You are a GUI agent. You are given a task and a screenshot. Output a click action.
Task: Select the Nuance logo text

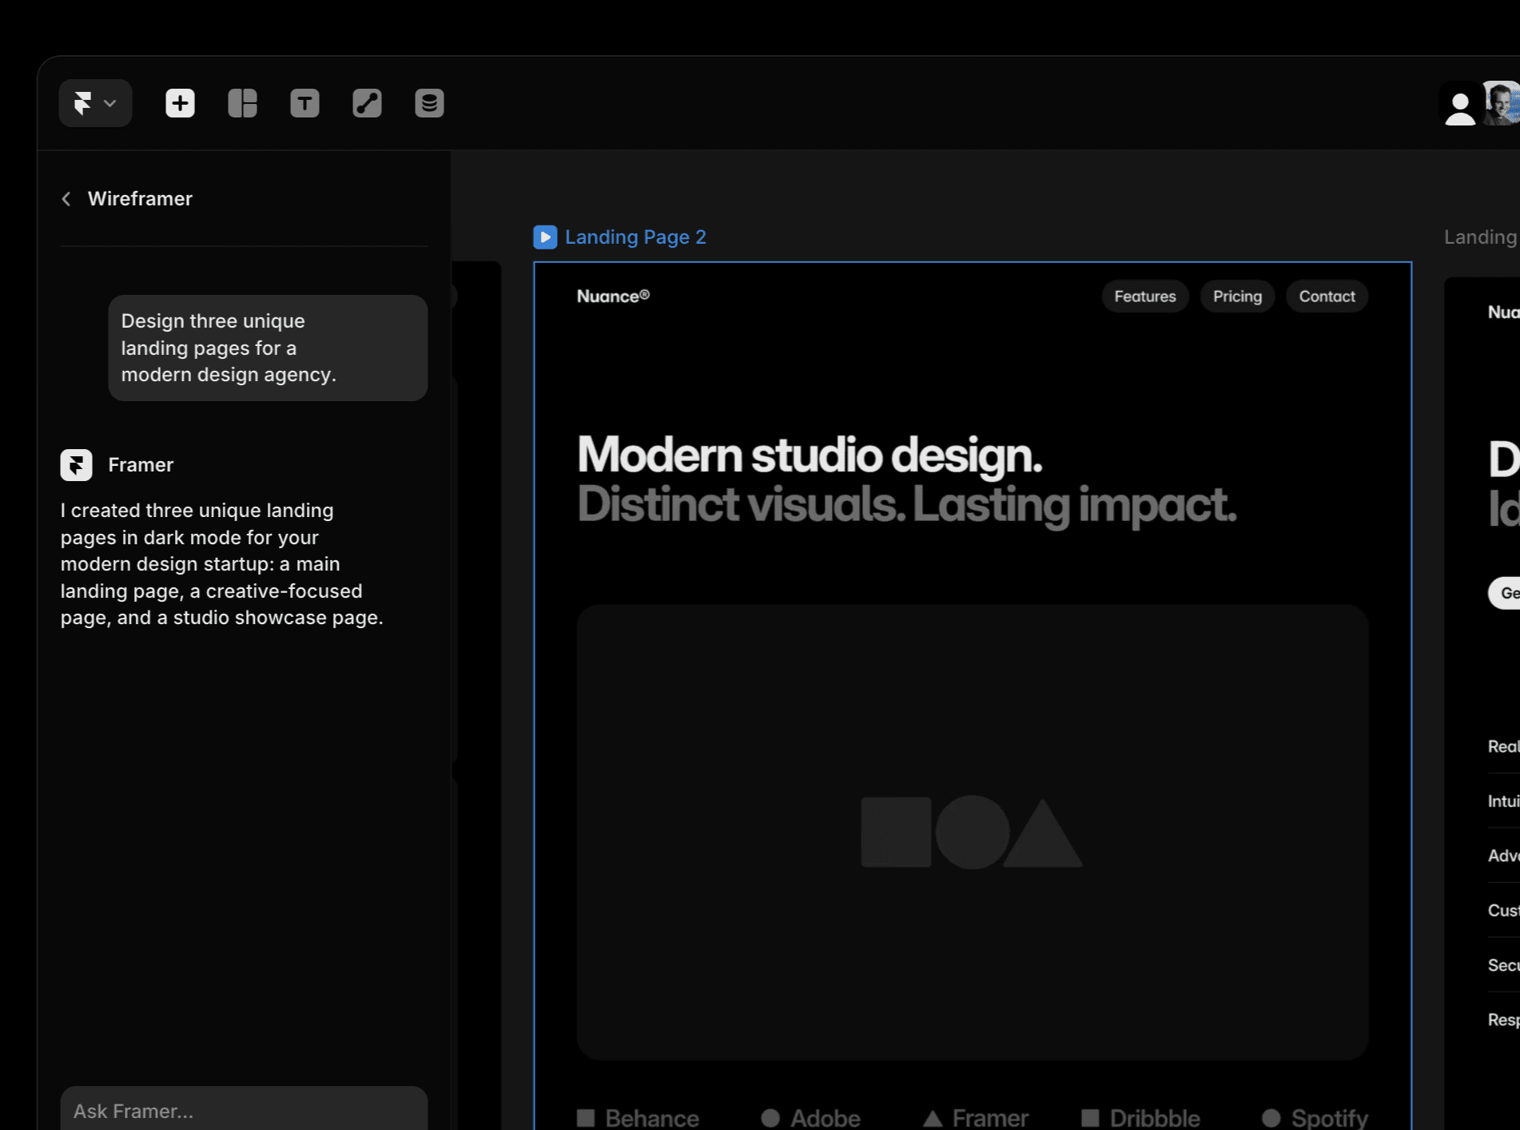coord(613,296)
